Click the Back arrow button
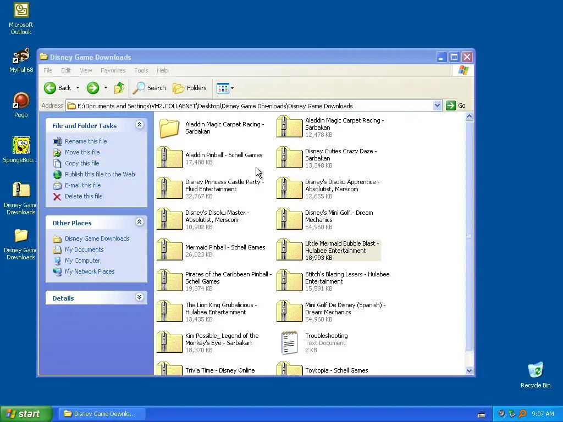The image size is (563, 422). point(57,88)
